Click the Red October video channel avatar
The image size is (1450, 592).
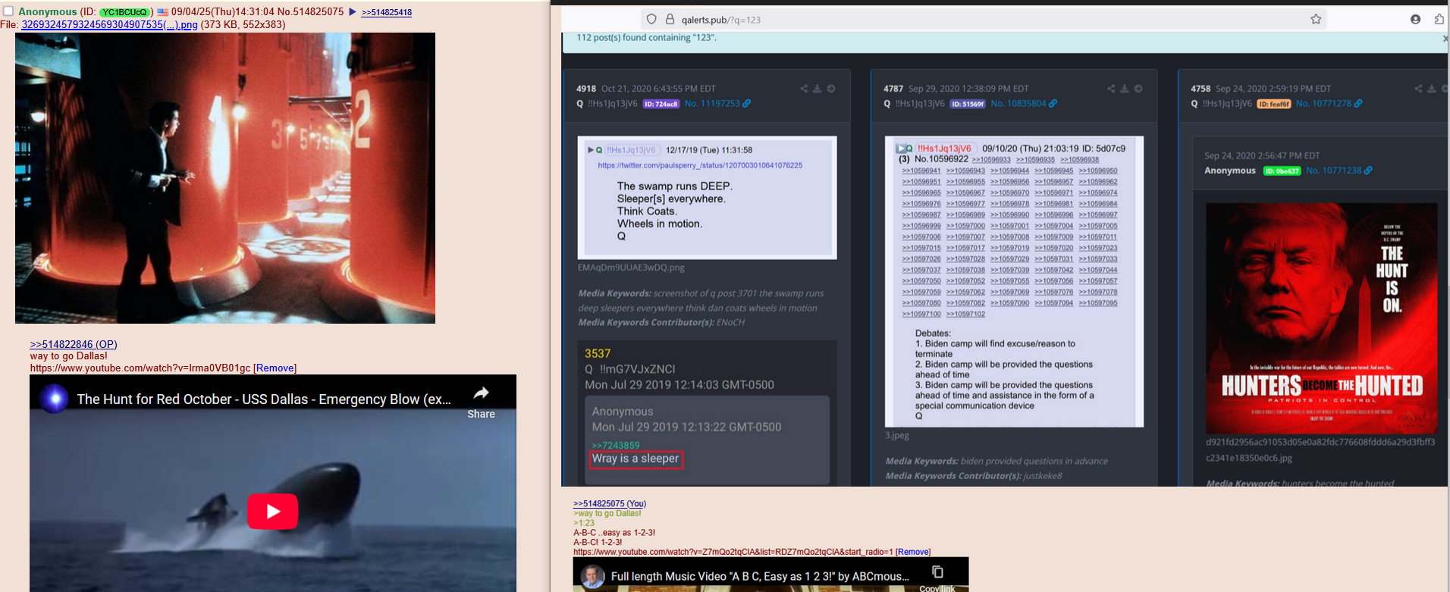pyautogui.click(x=54, y=399)
